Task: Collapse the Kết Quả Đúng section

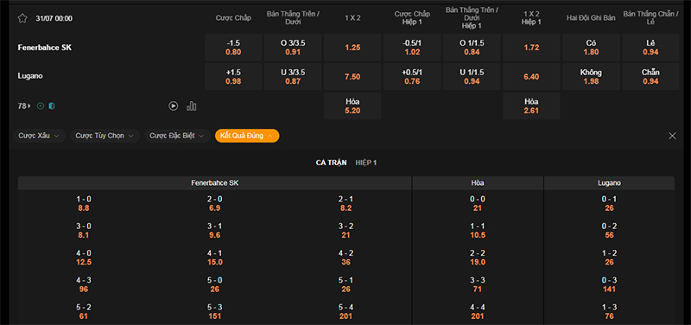Action: point(247,136)
